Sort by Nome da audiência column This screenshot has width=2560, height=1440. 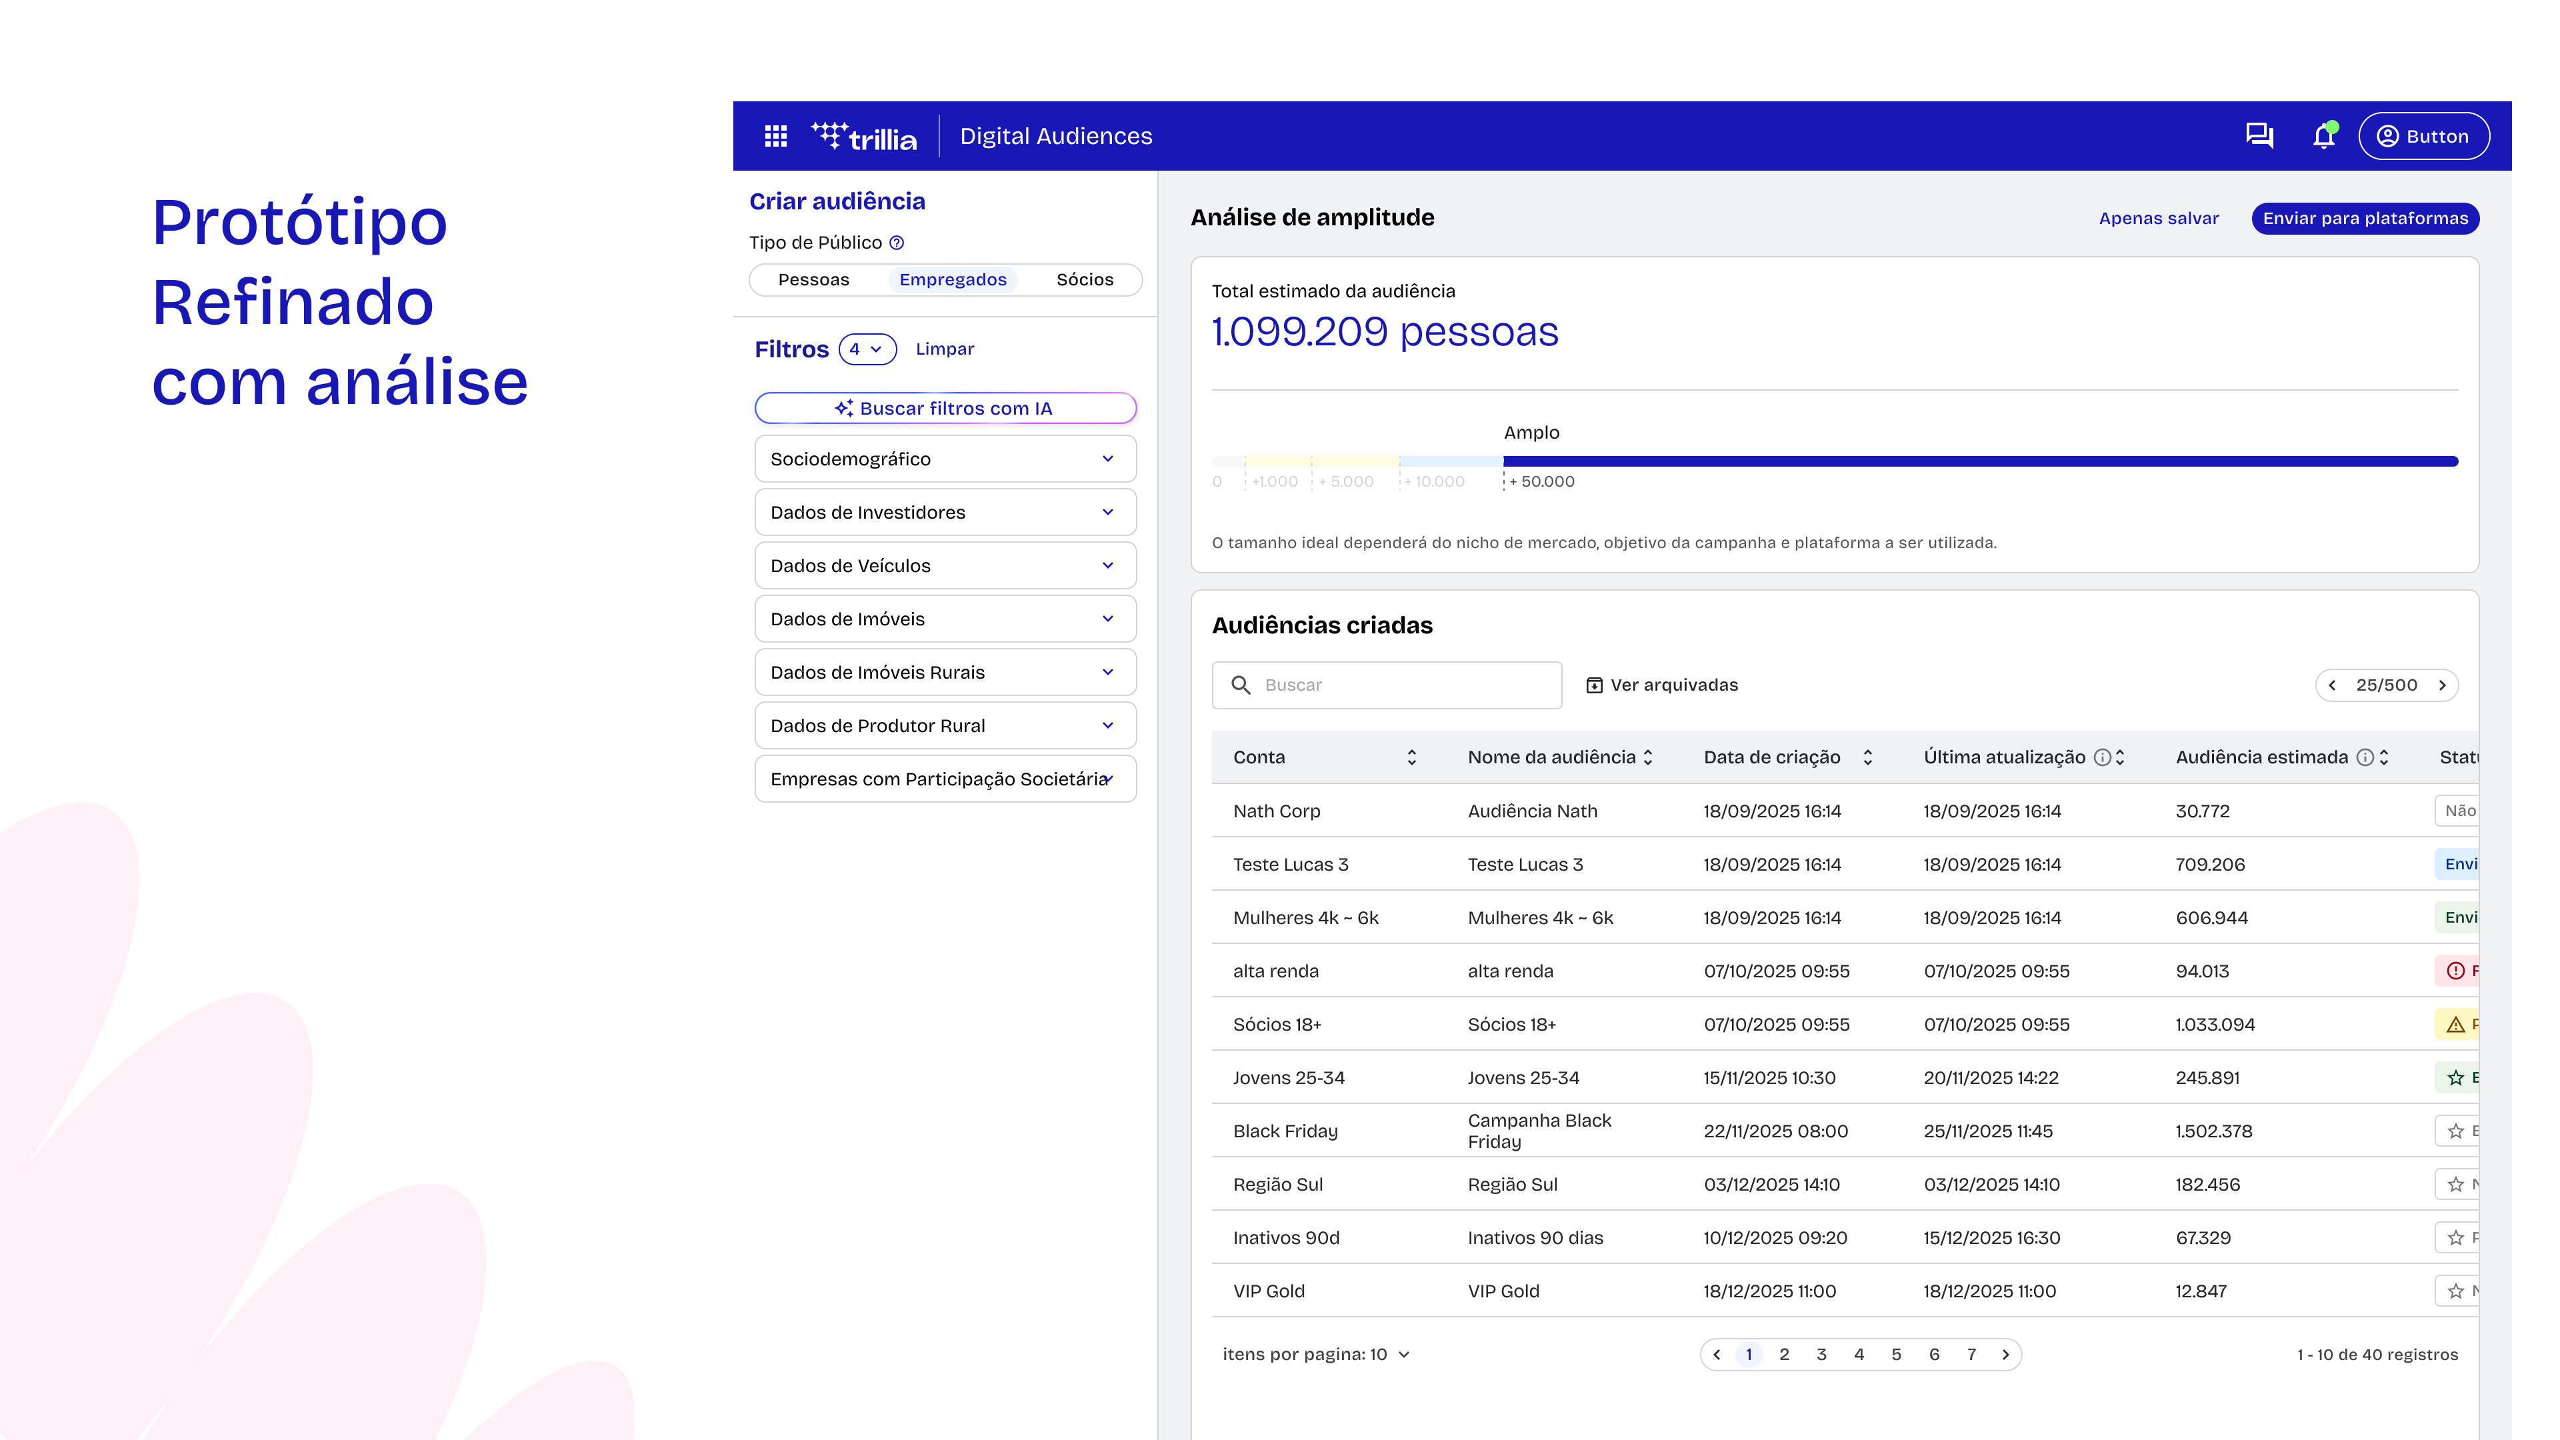(1648, 757)
